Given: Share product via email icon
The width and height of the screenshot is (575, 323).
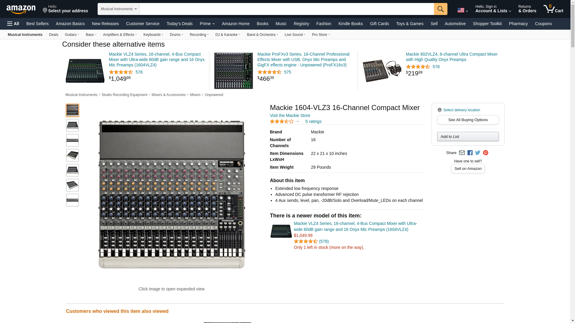Looking at the screenshot, I should [462, 153].
